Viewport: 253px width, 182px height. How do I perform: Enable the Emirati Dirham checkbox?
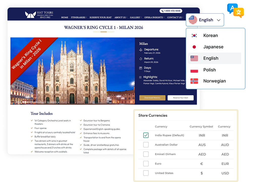(146, 154)
